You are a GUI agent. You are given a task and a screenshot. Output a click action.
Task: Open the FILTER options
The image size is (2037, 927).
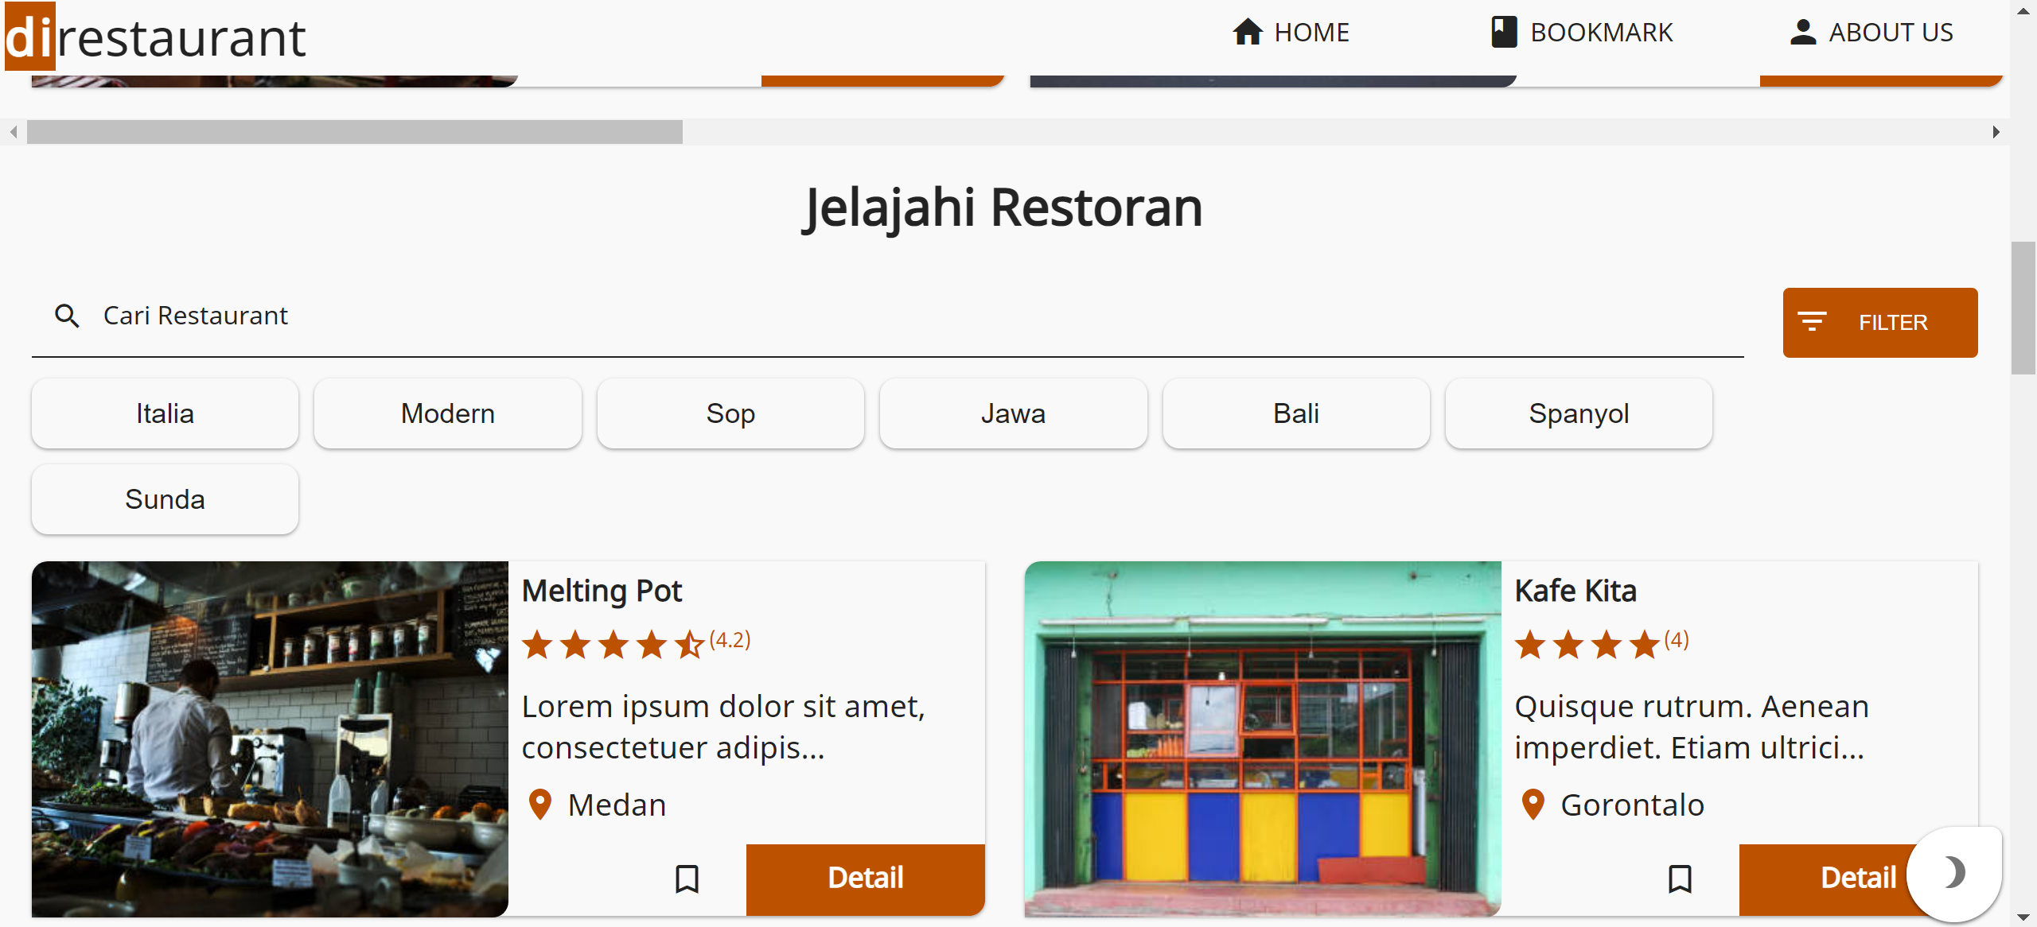[1879, 323]
